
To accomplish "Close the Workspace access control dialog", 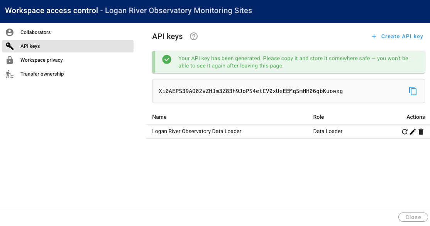I will coord(413,217).
